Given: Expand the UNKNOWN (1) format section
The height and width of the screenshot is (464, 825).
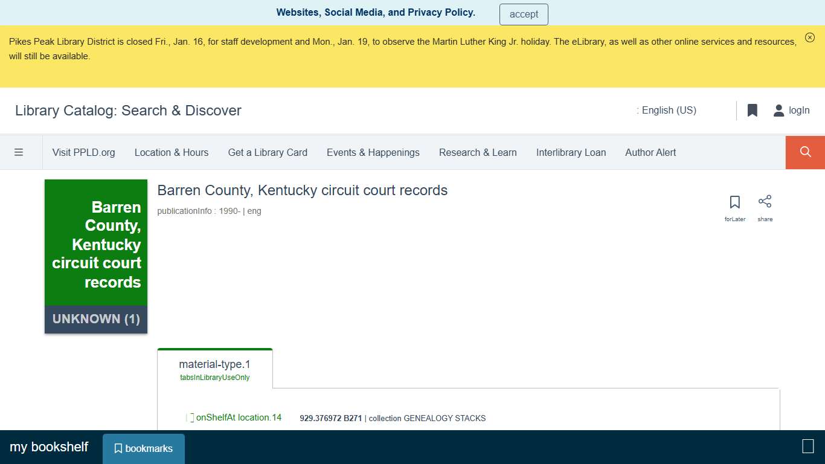Looking at the screenshot, I should click(x=95, y=319).
